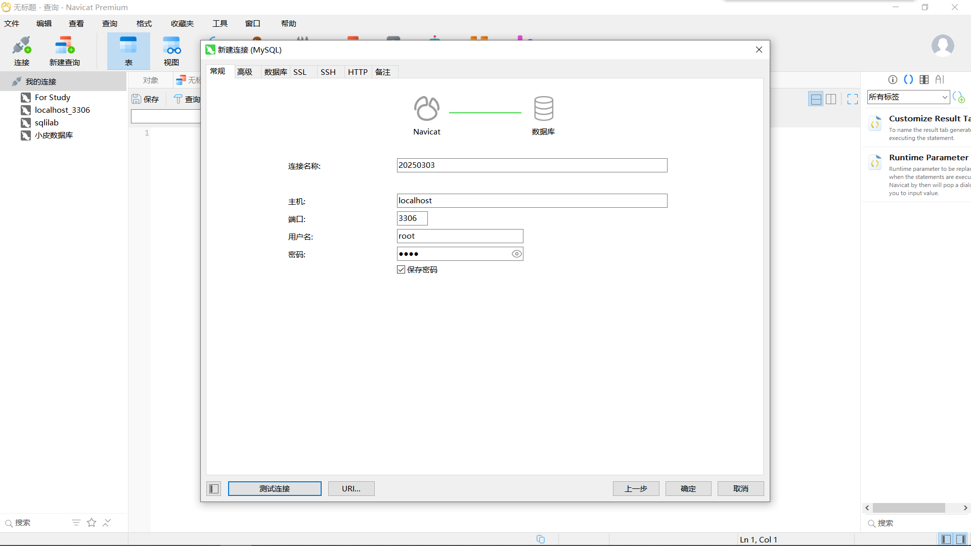Screen dimensions: 971x546
Task: Click the 测试连接 test connection button
Action: pyautogui.click(x=275, y=488)
